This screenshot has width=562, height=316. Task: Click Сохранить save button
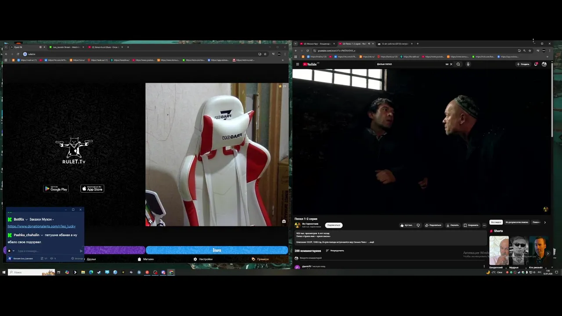[471, 225]
